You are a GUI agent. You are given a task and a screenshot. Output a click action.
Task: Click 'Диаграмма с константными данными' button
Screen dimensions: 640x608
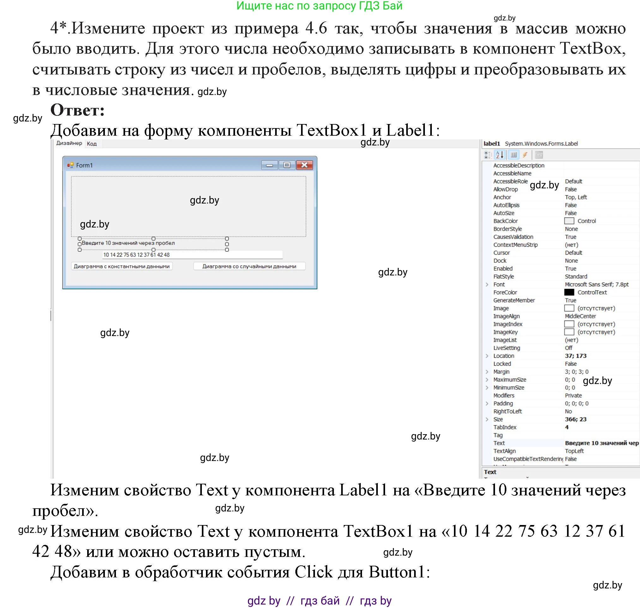pyautogui.click(x=122, y=266)
